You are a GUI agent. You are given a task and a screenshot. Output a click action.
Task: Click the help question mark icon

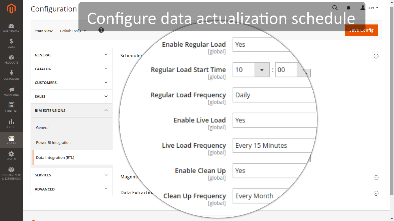pos(101,30)
